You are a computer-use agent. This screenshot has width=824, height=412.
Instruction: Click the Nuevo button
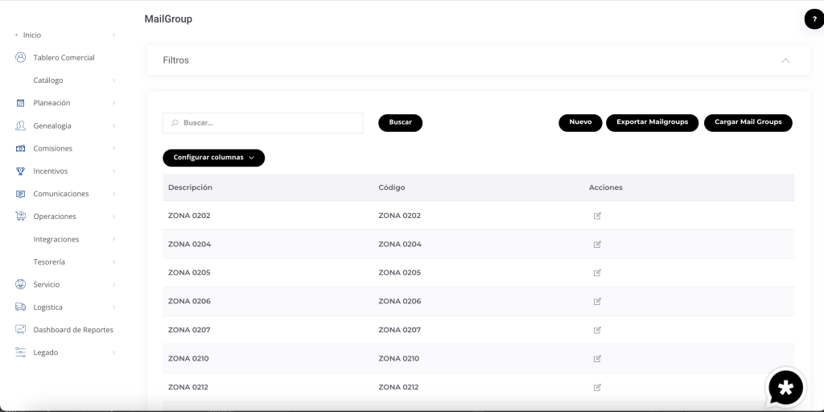pyautogui.click(x=580, y=122)
